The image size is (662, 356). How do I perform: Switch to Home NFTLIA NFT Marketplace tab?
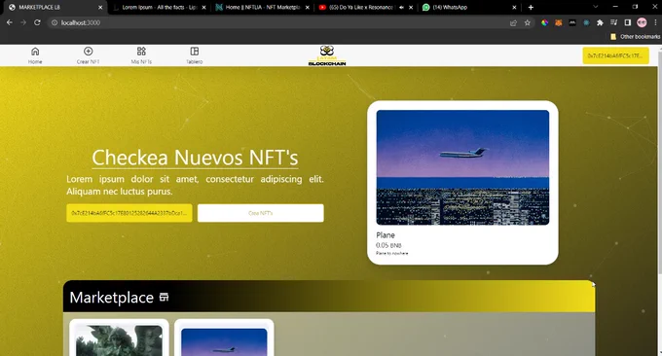click(262, 8)
